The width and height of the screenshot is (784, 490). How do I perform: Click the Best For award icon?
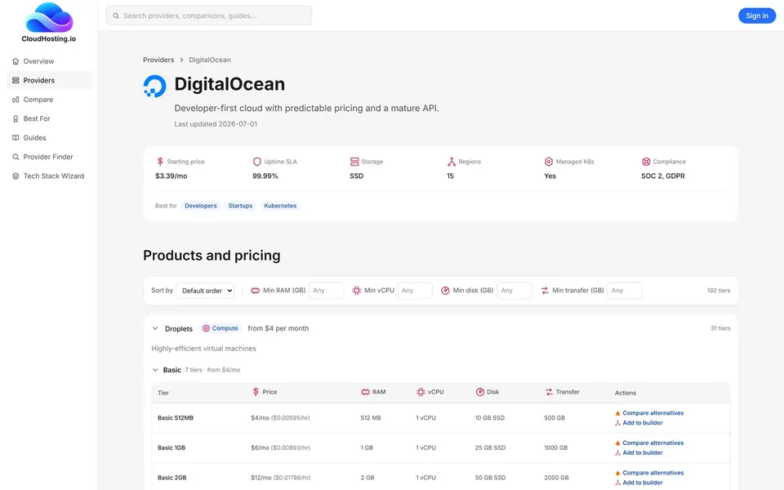tap(16, 118)
